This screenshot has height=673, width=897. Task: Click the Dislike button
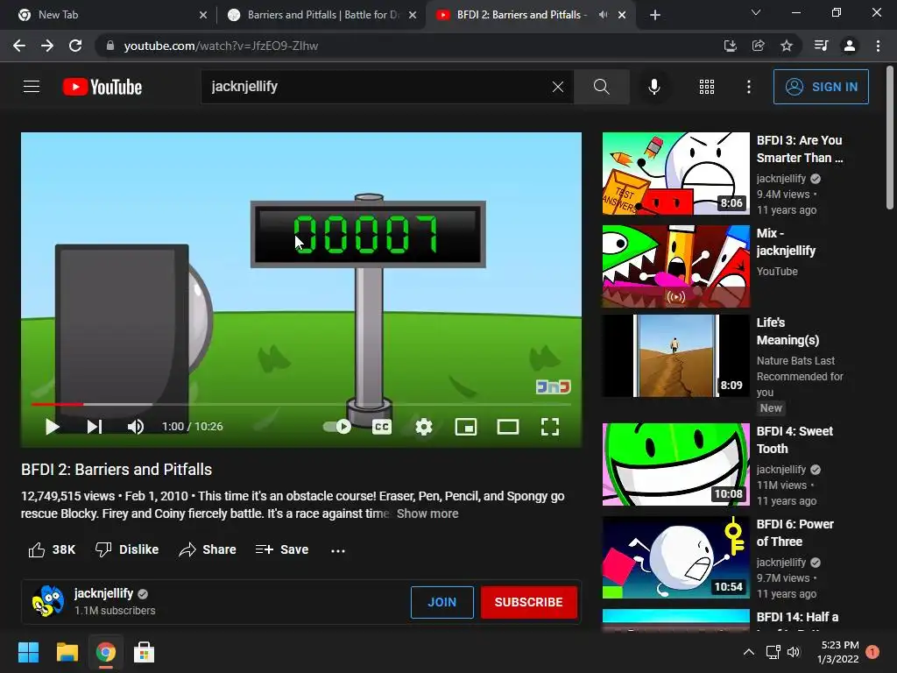click(x=127, y=549)
